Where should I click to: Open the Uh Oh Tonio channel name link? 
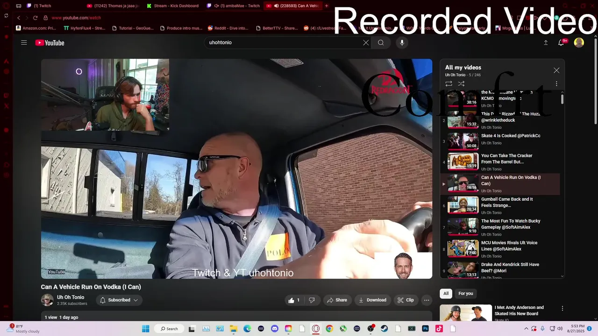coord(71,297)
